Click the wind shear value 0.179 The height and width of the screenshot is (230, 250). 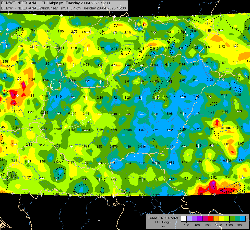point(141,114)
